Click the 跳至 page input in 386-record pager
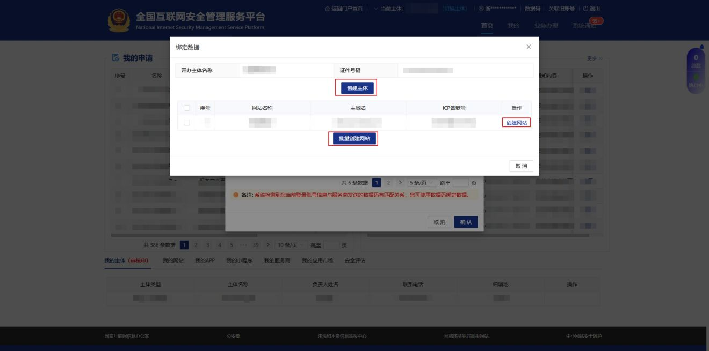Screen dimensions: 709x351 pos(332,245)
